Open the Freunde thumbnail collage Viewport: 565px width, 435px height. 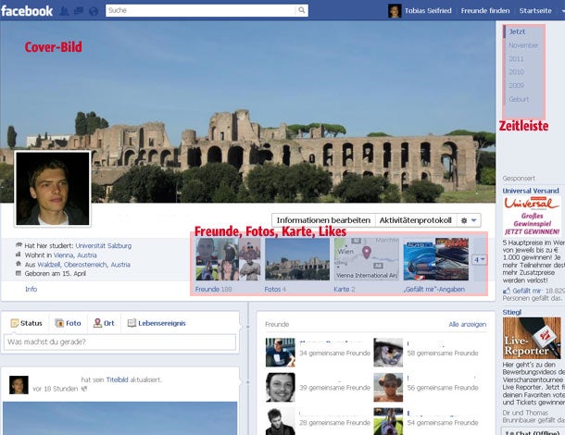coord(228,259)
